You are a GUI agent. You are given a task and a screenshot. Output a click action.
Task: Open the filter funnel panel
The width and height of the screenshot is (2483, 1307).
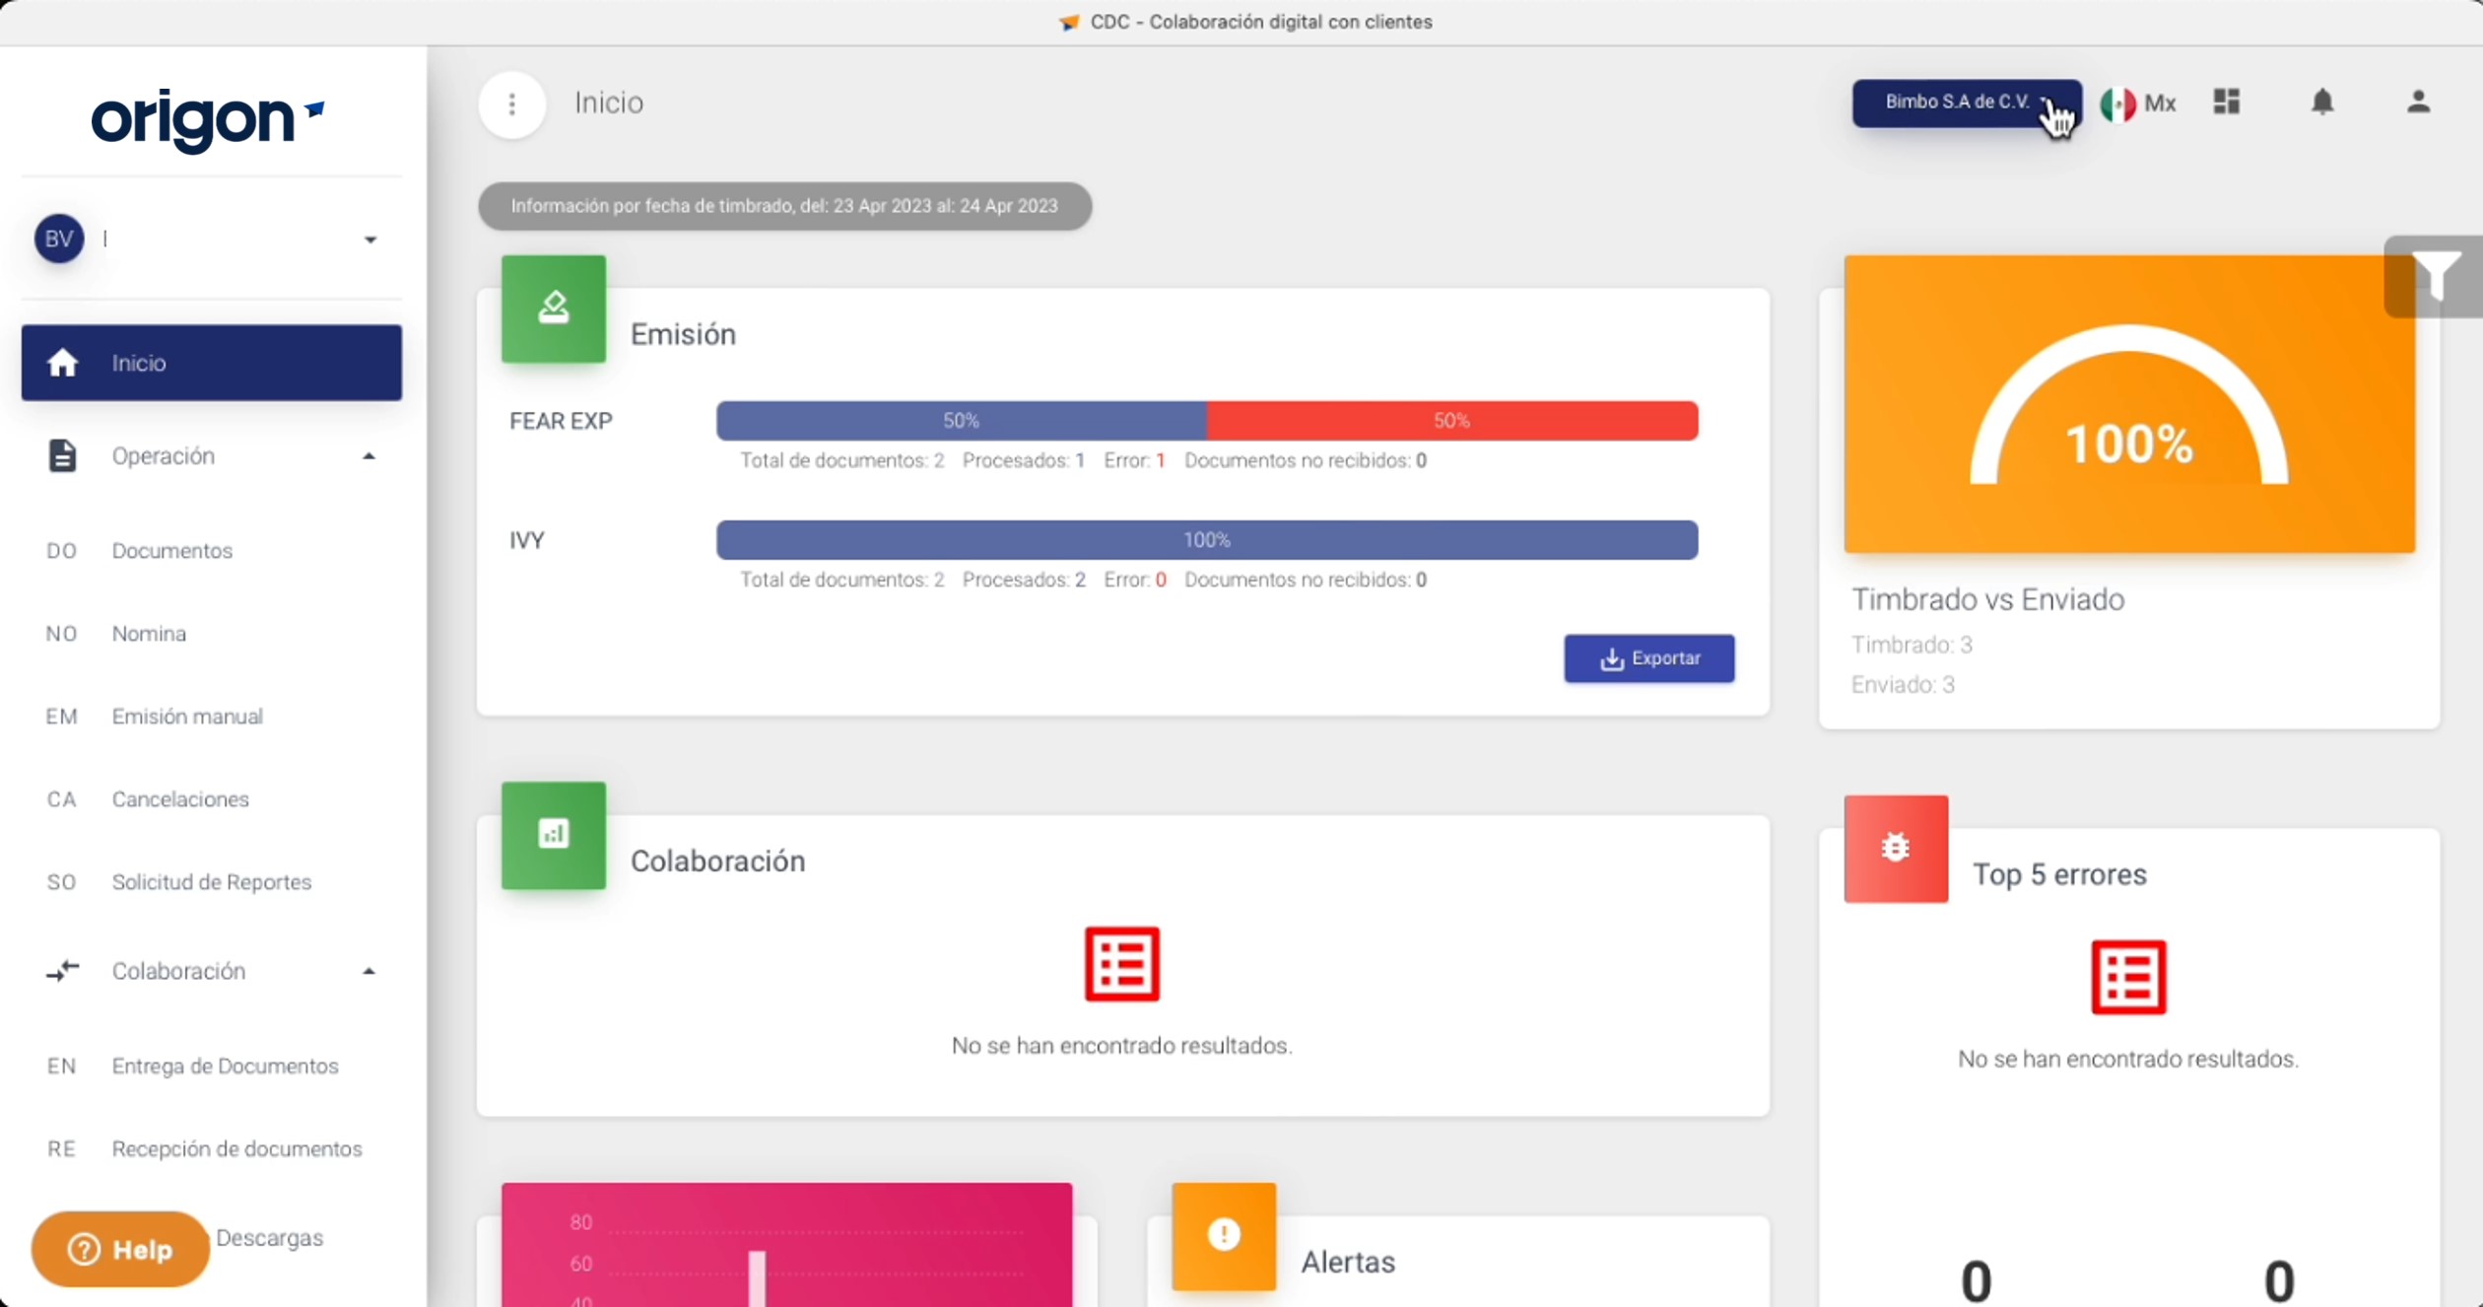2435,276
